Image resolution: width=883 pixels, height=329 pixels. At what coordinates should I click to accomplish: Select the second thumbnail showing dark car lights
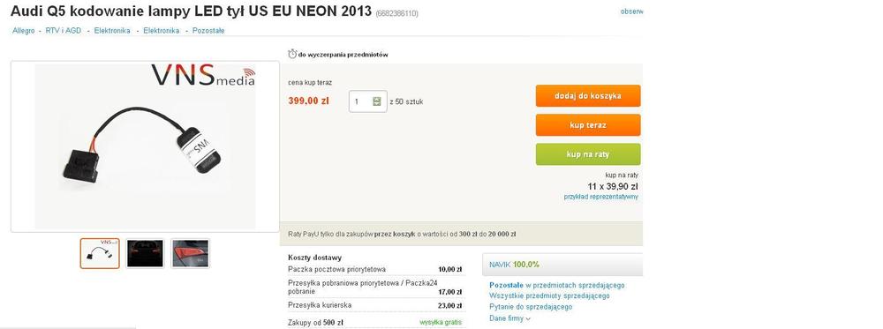tap(145, 253)
